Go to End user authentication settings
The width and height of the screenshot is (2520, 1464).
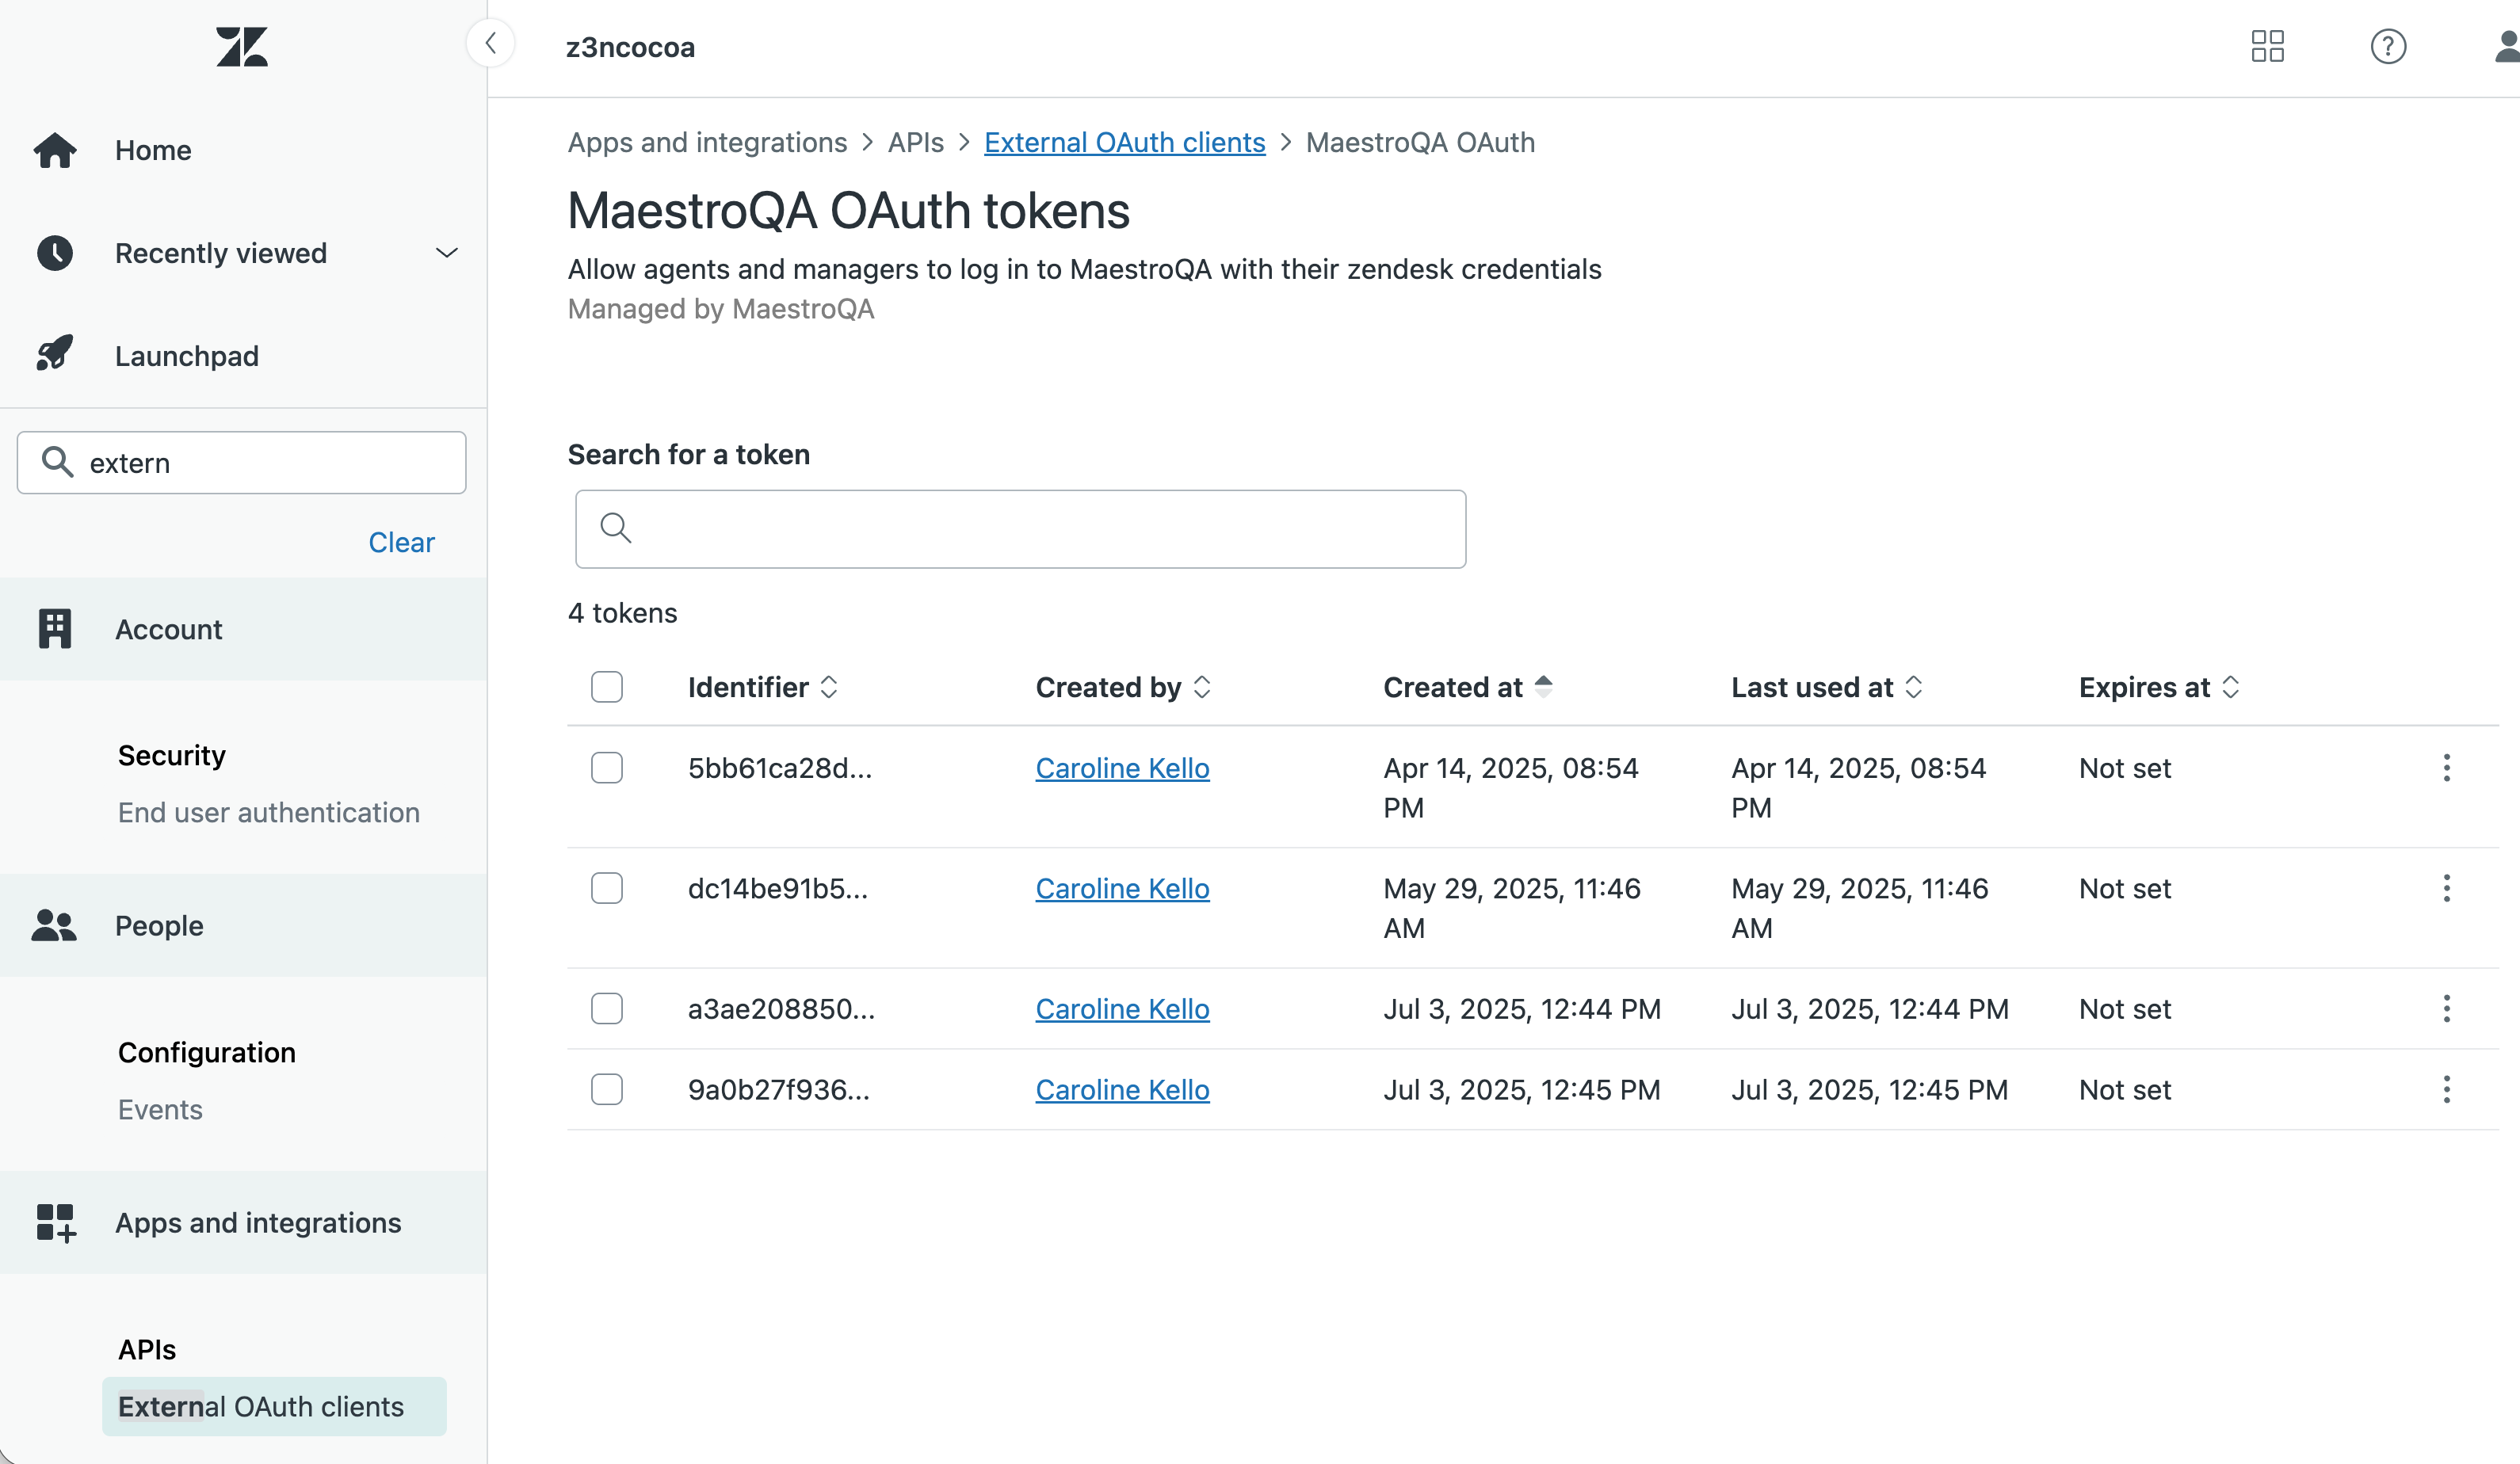[268, 812]
